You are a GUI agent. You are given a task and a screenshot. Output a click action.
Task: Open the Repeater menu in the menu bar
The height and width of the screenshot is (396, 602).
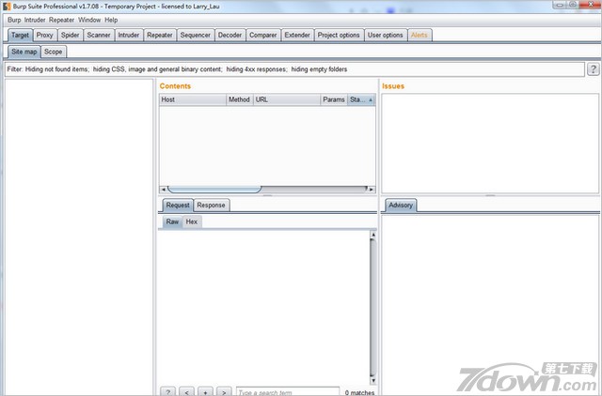pos(61,20)
